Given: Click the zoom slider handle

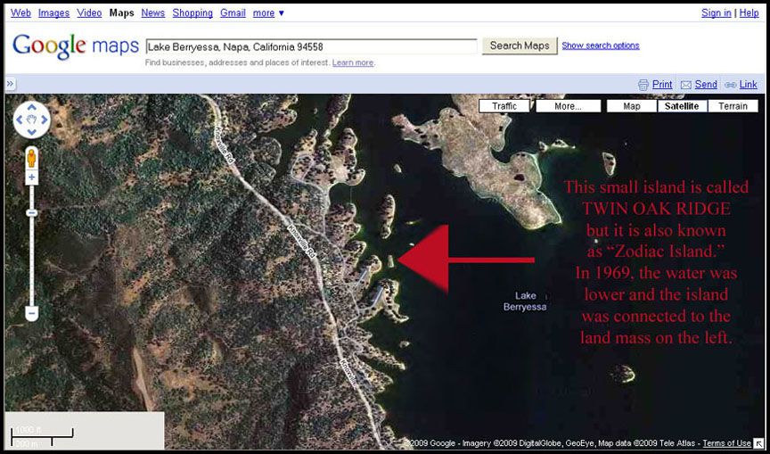Looking at the screenshot, I should pos(32,213).
